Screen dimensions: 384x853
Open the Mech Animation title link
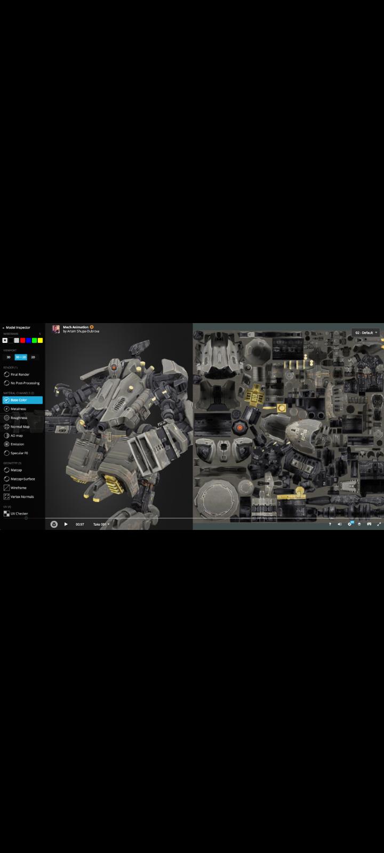(x=76, y=327)
